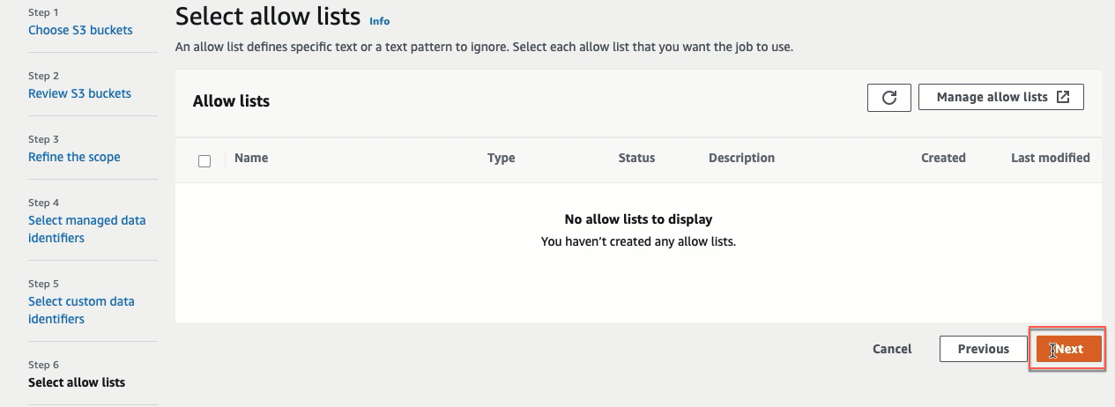Cancel the job creation
Viewport: 1115px width, 407px height.
pyautogui.click(x=892, y=349)
